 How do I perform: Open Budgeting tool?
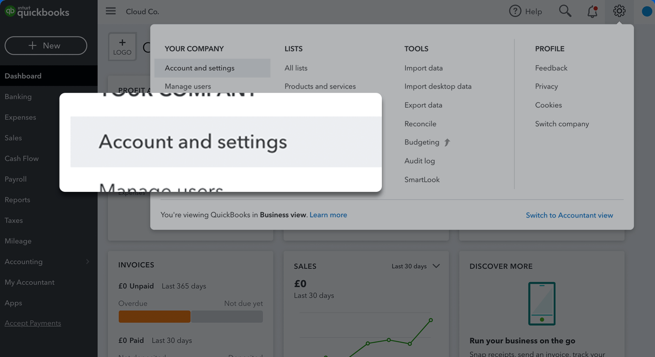422,142
